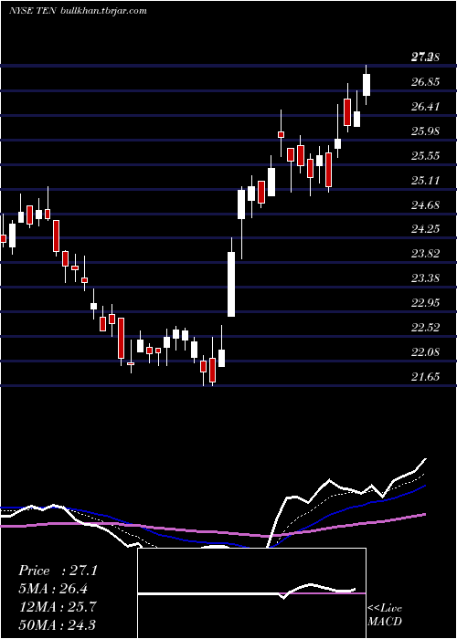Select the 25.55 price axis label
This screenshot has height=639, width=457.
[425, 156]
